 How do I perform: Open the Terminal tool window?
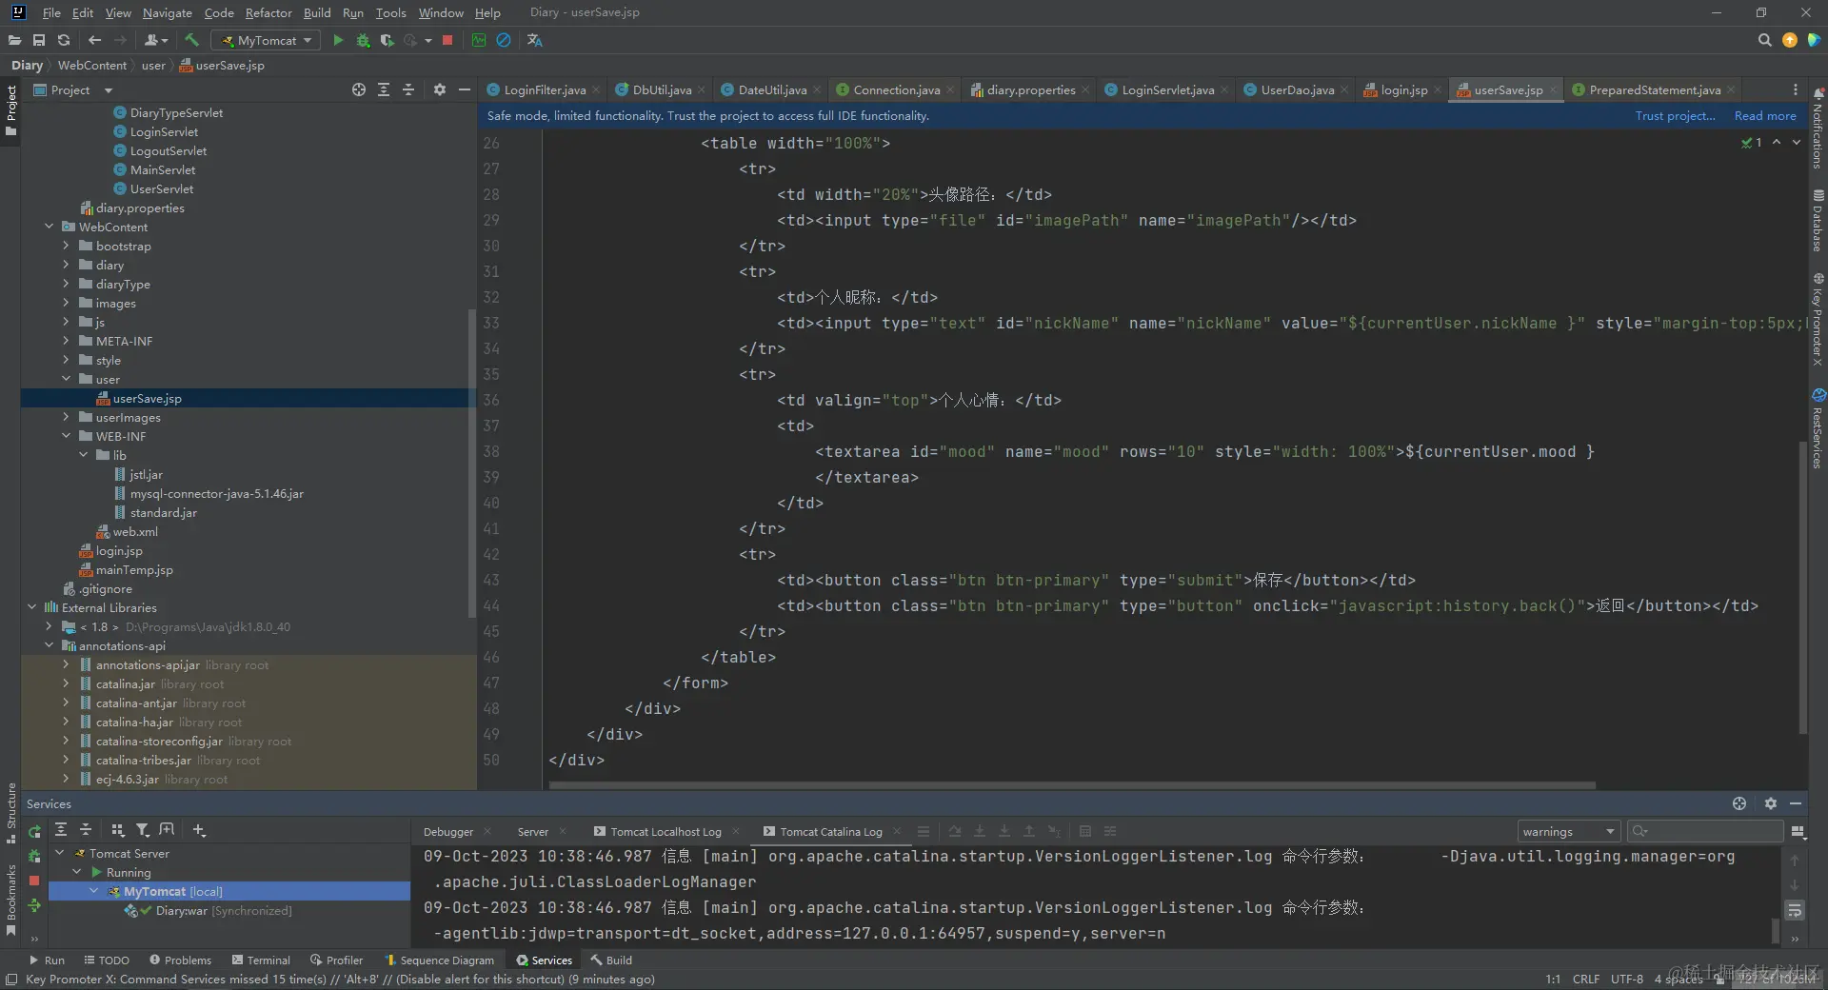(261, 960)
